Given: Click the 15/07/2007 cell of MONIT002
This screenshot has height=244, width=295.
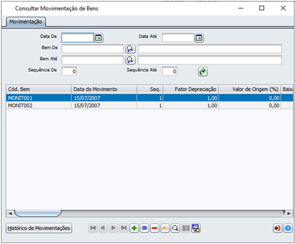Looking at the screenshot, I should (x=104, y=106).
